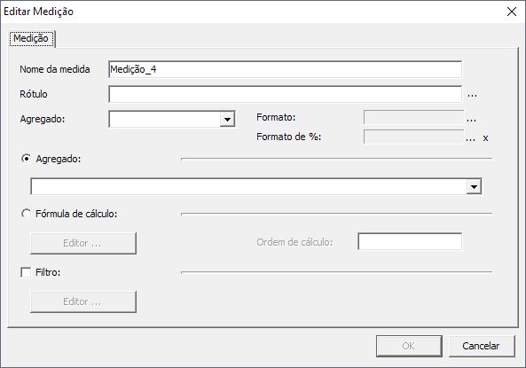Click the ellipsis next to Formato de %

pos(471,138)
